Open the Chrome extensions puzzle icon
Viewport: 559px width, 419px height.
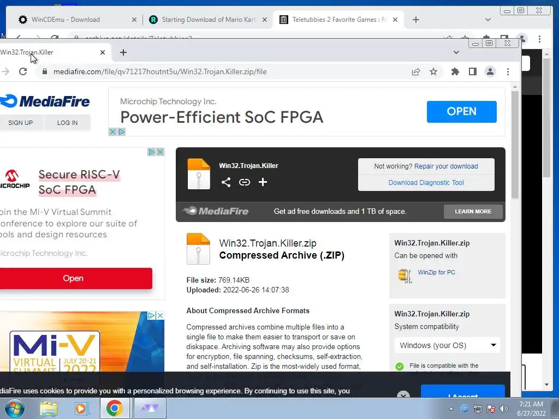point(455,72)
